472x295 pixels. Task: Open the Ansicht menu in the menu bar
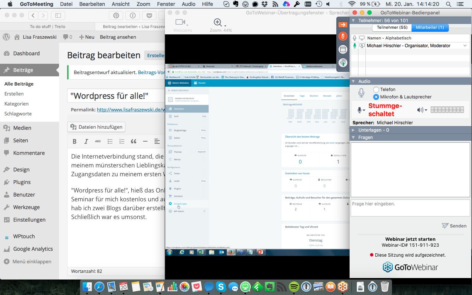tap(120, 4)
